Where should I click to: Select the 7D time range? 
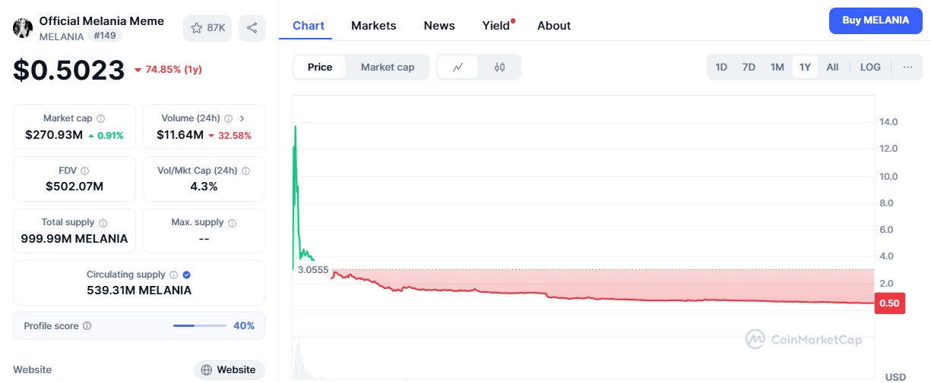[x=749, y=67]
